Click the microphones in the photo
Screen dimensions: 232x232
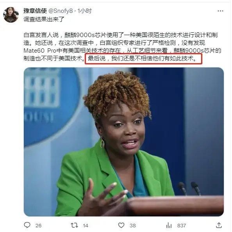point(189,188)
